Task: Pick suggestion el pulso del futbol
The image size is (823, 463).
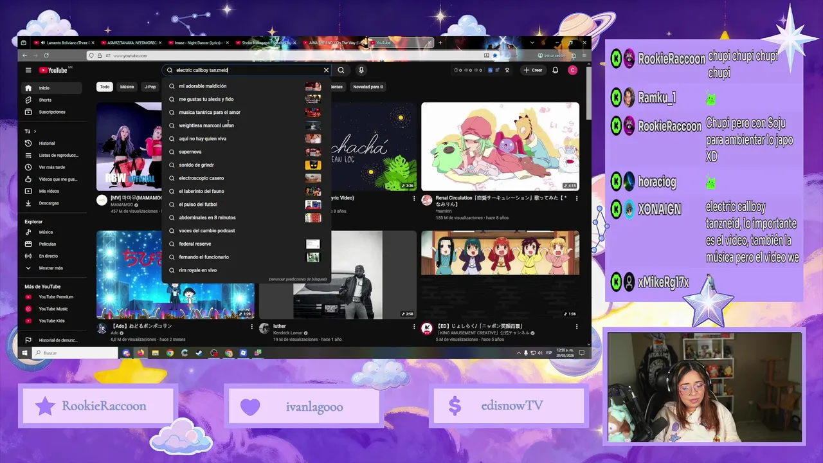Action: pos(246,204)
